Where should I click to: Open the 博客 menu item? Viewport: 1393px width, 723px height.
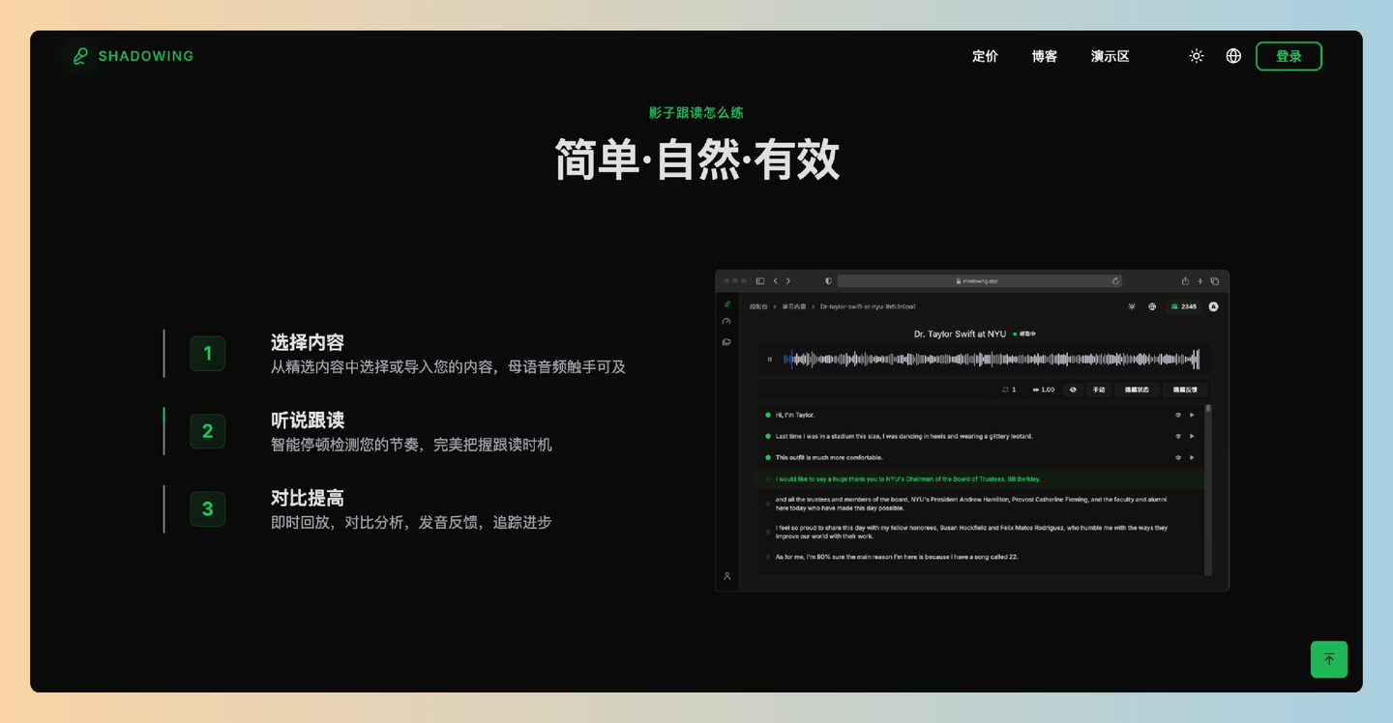click(1045, 56)
